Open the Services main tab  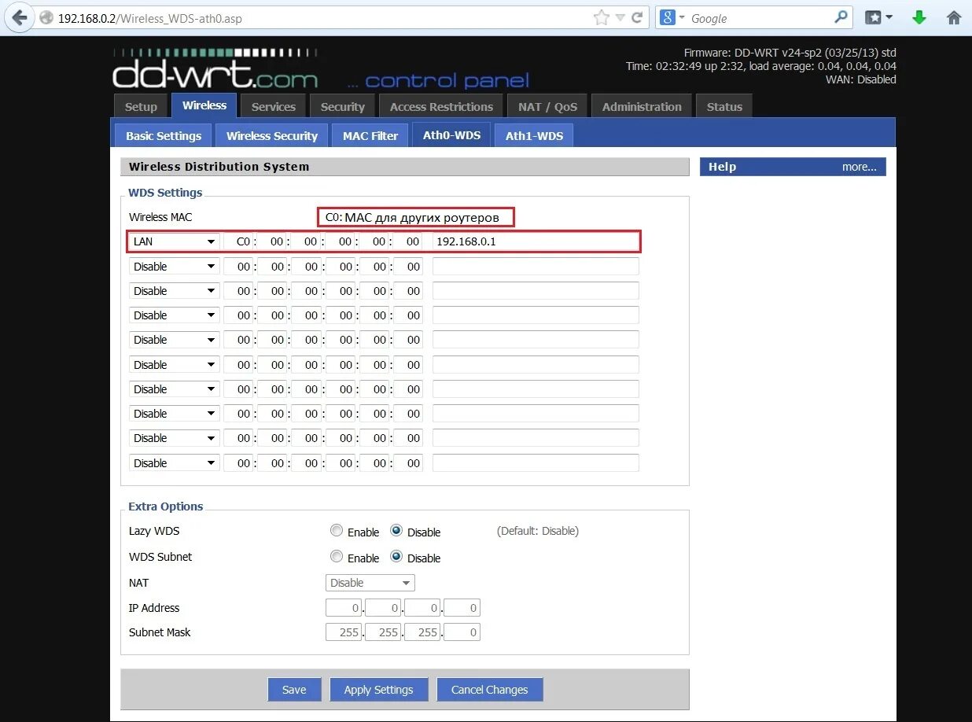tap(273, 107)
